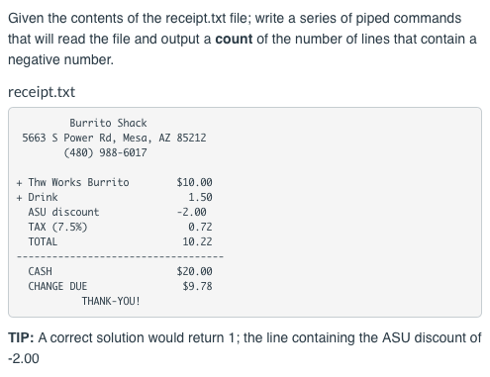
Task: Click the bold word 'count'
Action: click(x=234, y=40)
